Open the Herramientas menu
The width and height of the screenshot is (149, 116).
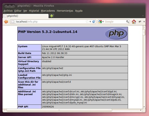[65, 11]
